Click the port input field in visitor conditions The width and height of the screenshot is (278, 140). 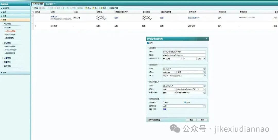tap(183, 76)
